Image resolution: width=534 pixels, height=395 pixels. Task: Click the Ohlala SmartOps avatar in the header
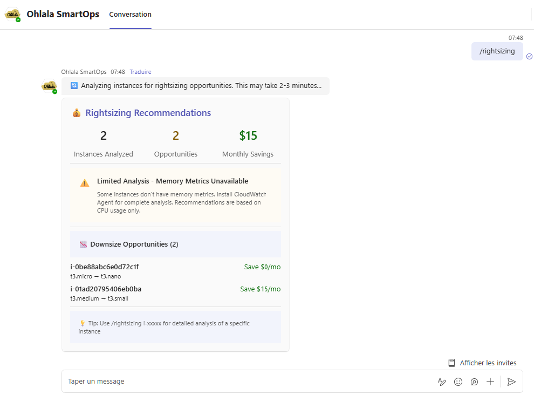[12, 13]
